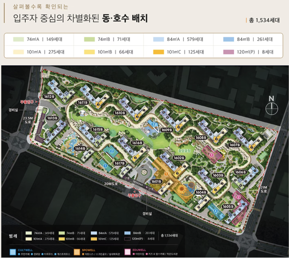Viewport: 289px width, 258px height.
Task: Click the 20M도로 road label
Action: click(111, 183)
